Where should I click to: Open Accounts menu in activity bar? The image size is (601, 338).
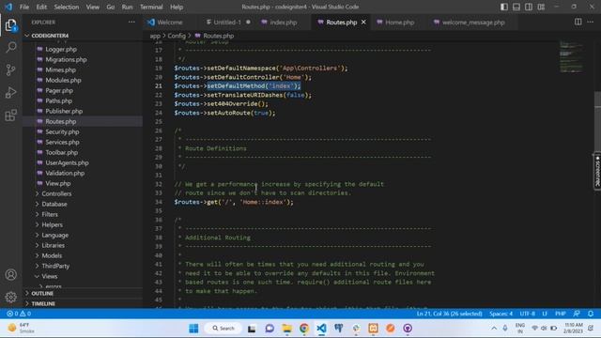click(x=10, y=275)
